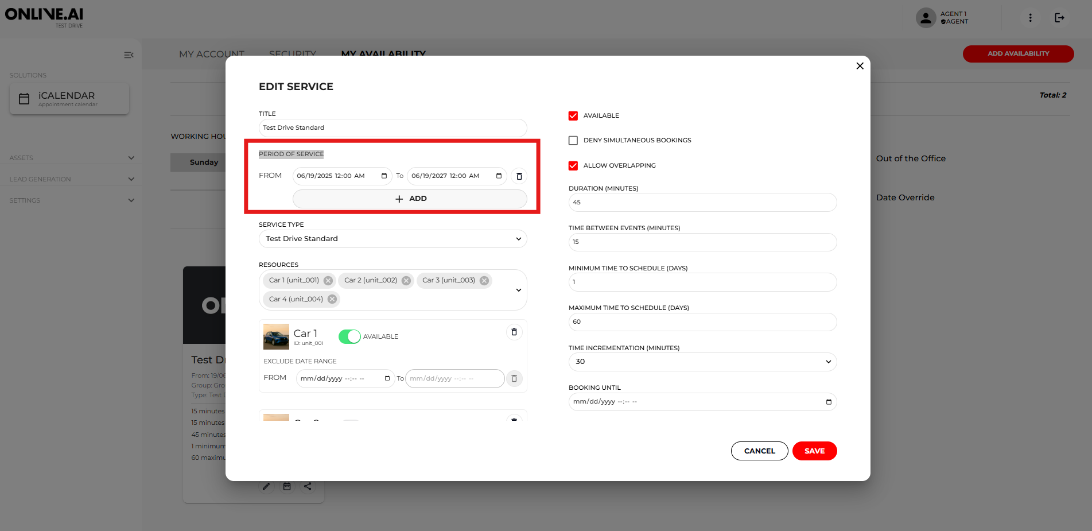Image resolution: width=1092 pixels, height=531 pixels.
Task: Open the three-dot more options menu
Action: pyautogui.click(x=1030, y=18)
